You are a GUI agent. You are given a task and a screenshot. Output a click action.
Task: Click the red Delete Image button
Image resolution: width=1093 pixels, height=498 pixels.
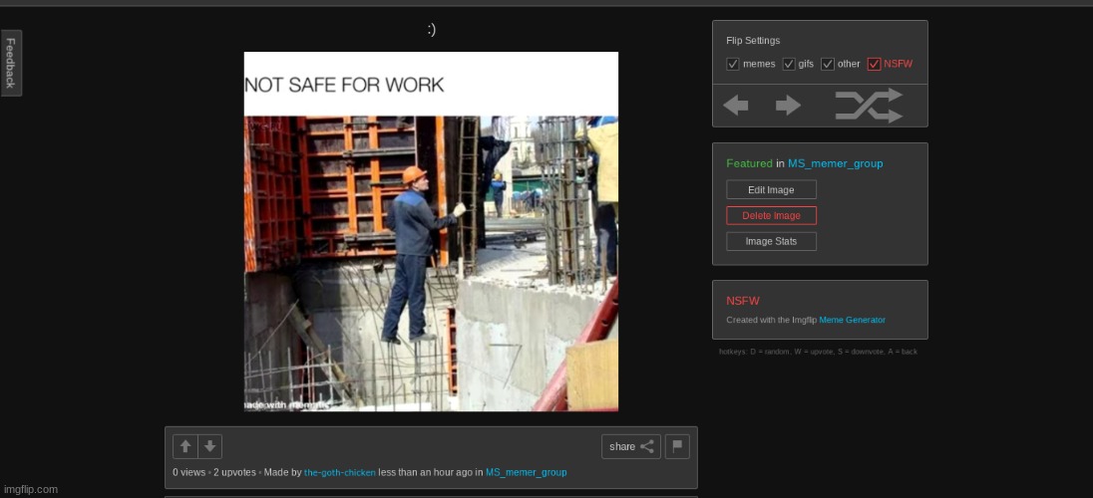(x=771, y=216)
